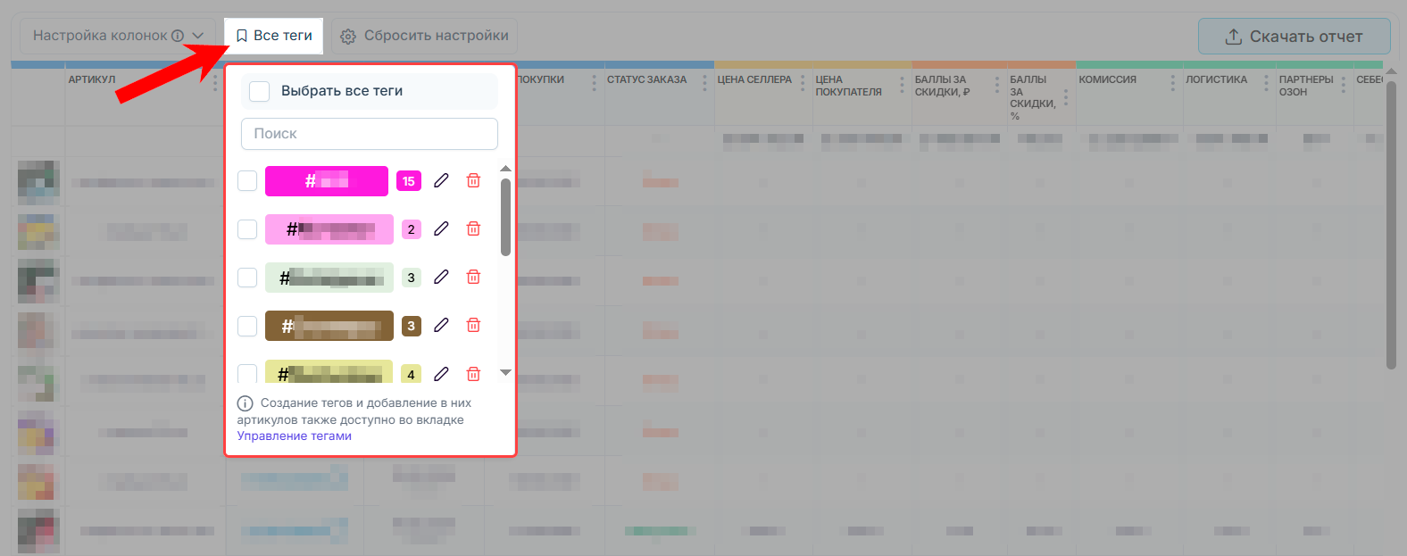
Task: Delete the light green tag with count 3
Action: pos(473,278)
